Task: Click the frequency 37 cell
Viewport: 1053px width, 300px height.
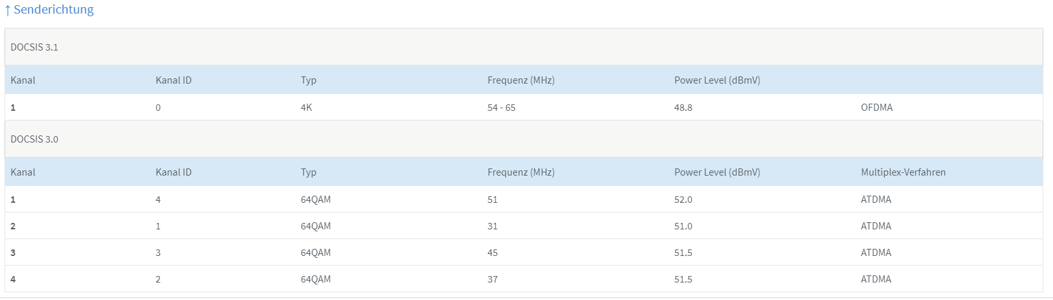Action: [492, 279]
